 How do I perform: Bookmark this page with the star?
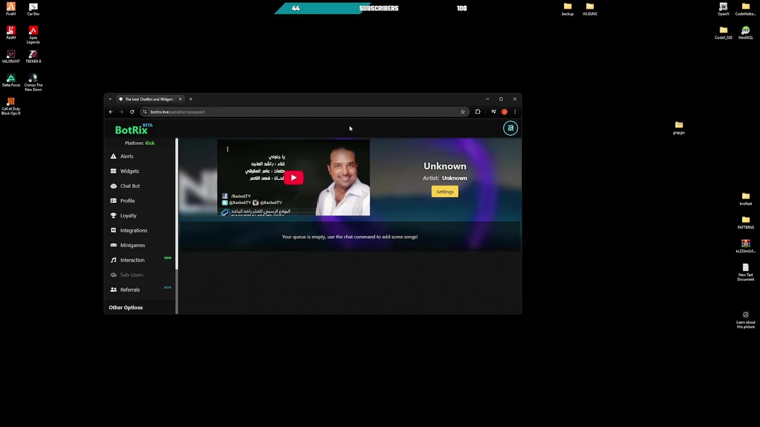pyautogui.click(x=463, y=111)
